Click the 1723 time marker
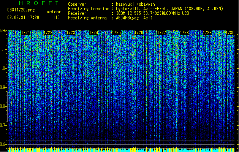The width and height of the screenshot is (239, 152). tap(71, 33)
